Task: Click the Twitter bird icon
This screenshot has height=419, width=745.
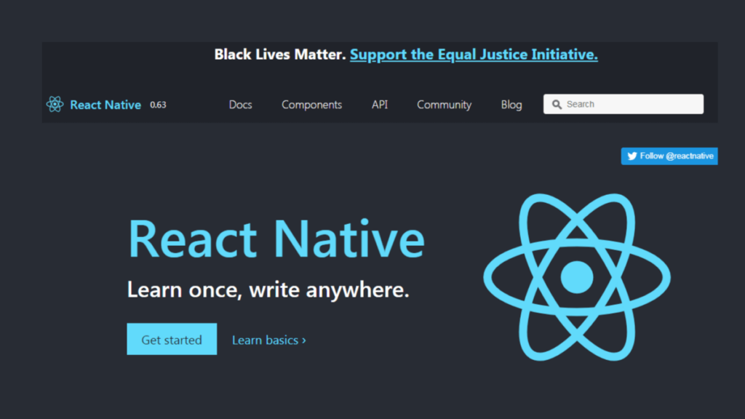Action: (x=632, y=156)
